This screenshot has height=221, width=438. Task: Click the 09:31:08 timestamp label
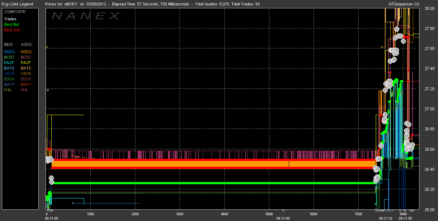pyautogui.click(x=52, y=218)
